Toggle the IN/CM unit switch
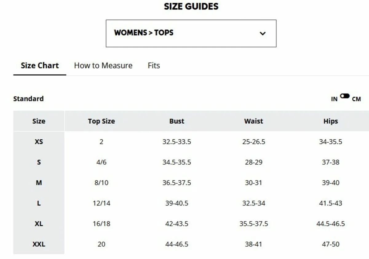Screen dimensions: 369x259 [x=345, y=96]
